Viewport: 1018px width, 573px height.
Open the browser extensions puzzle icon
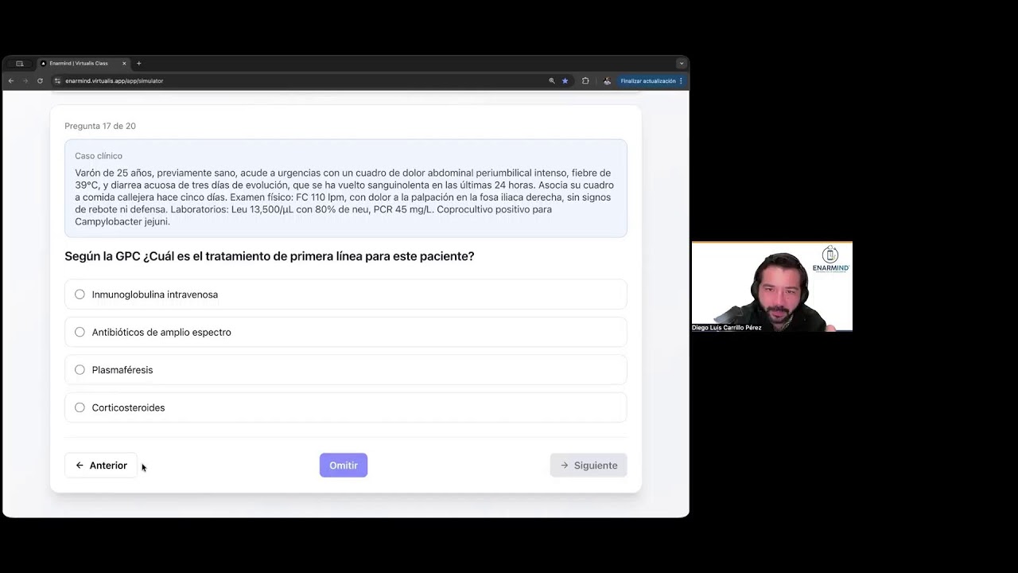pos(585,80)
